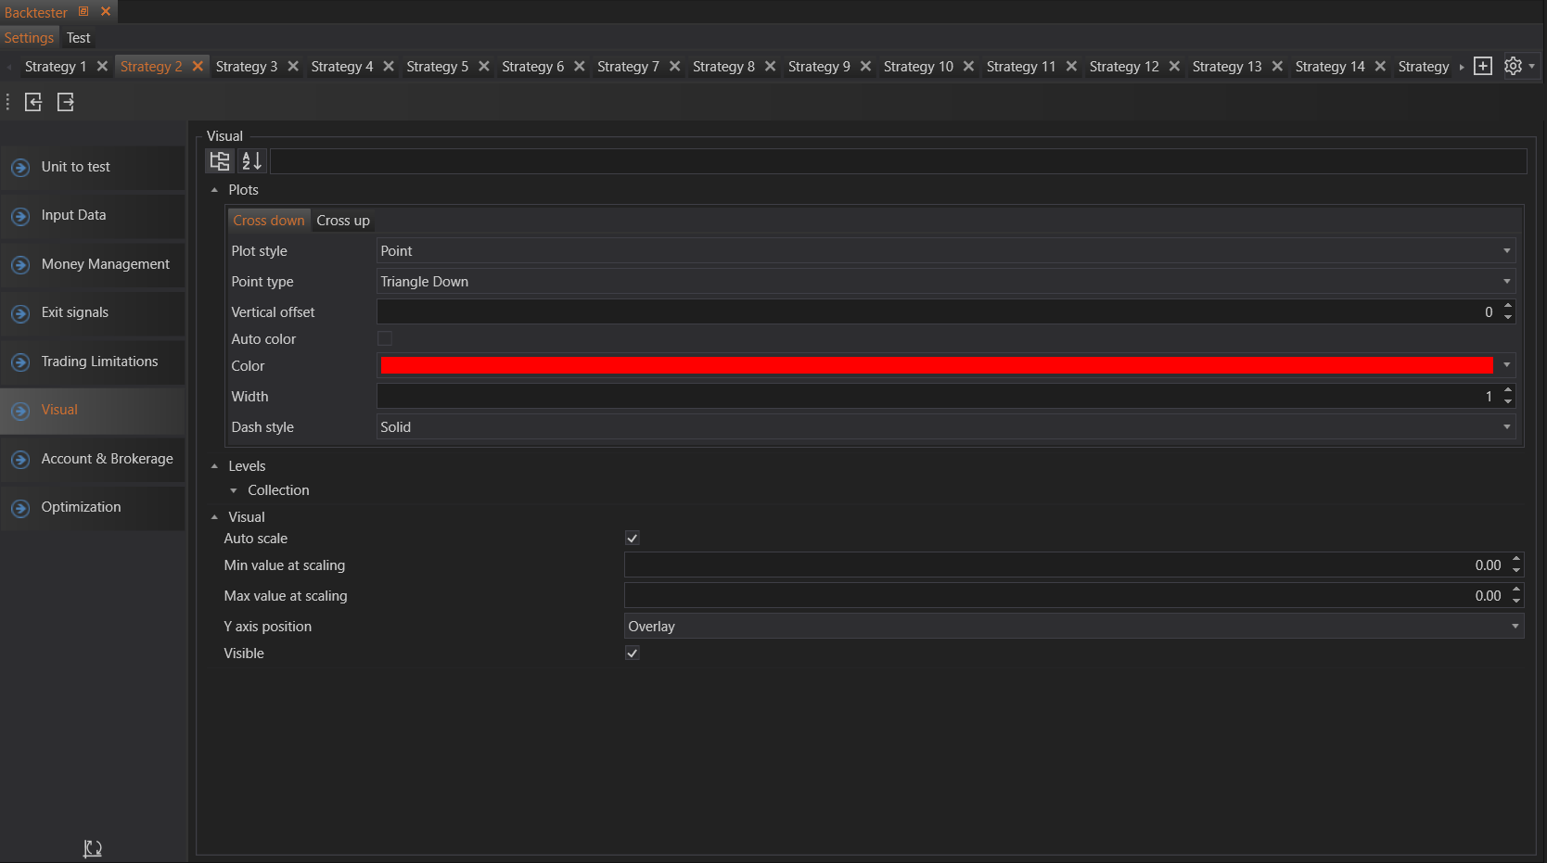Uncheck the Auto scale checkbox
Viewport: 1547px width, 863px height.
point(633,539)
